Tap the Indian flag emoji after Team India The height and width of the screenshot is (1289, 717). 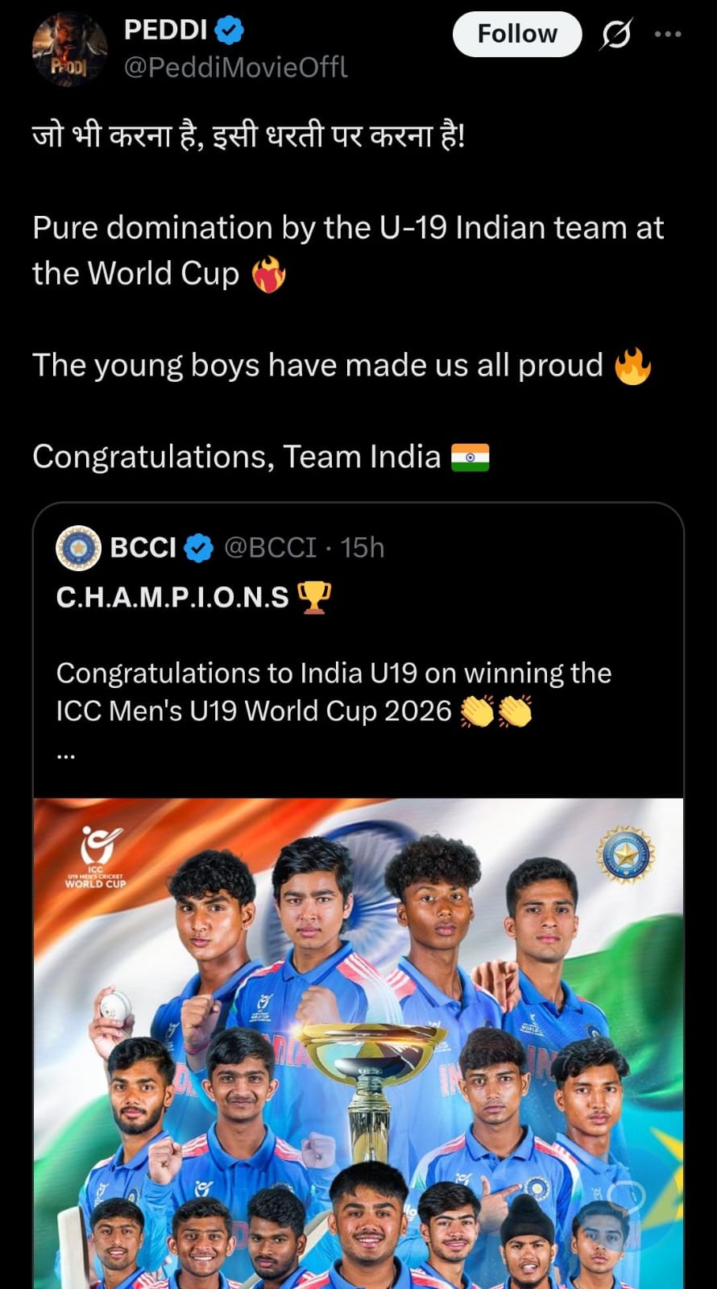click(x=470, y=458)
